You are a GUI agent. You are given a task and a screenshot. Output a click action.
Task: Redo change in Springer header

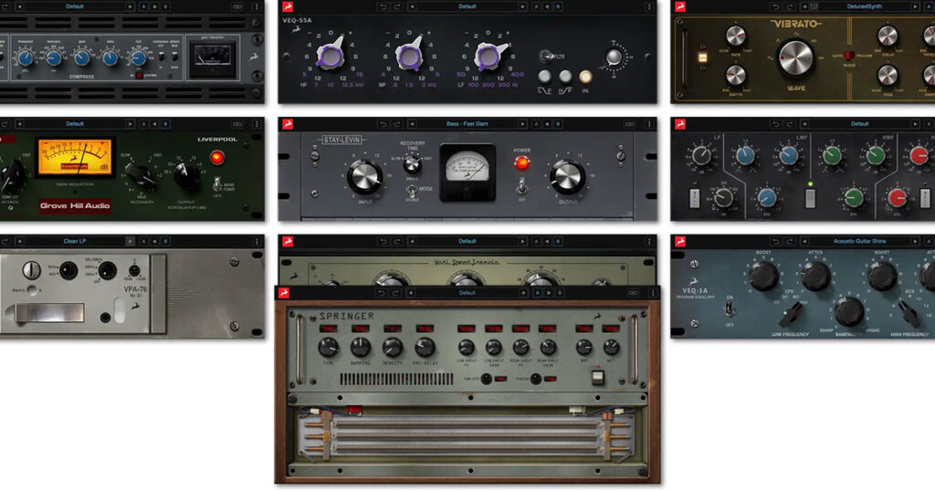(395, 293)
